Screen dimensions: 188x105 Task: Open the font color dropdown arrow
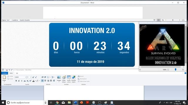[35, 81]
